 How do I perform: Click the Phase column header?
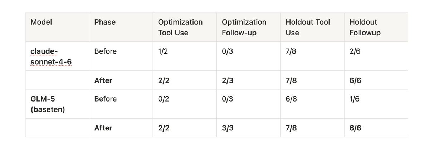pos(105,22)
